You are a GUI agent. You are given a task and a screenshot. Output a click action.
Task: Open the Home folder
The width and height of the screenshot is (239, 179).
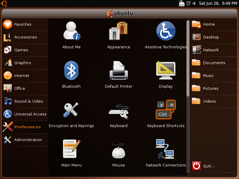click(x=209, y=24)
